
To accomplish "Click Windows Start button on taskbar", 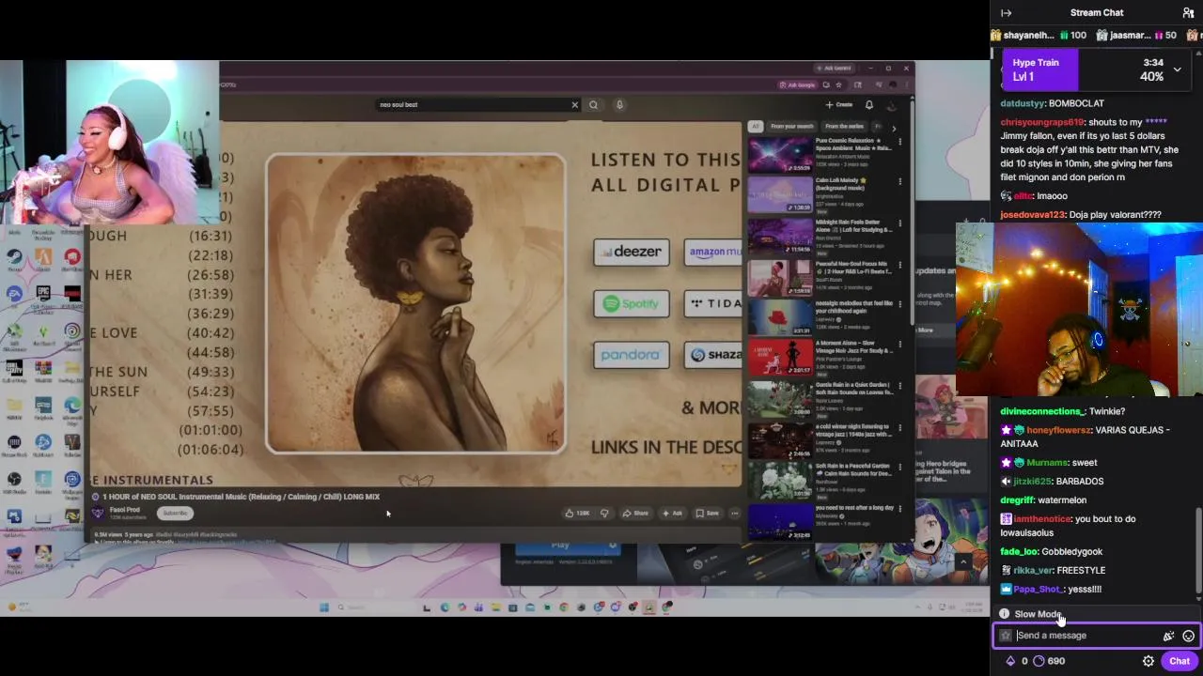I will click(324, 607).
